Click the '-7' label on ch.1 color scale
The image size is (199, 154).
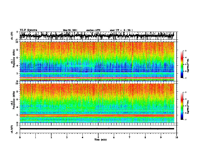click(185, 78)
